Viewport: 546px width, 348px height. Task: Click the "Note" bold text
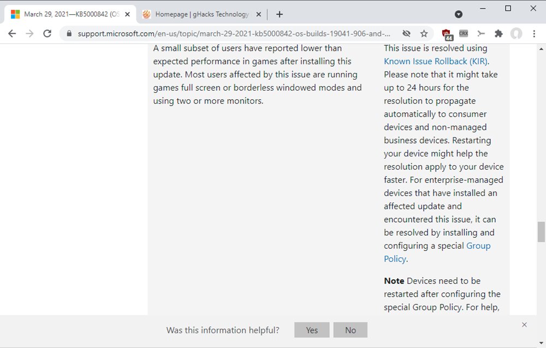click(394, 281)
